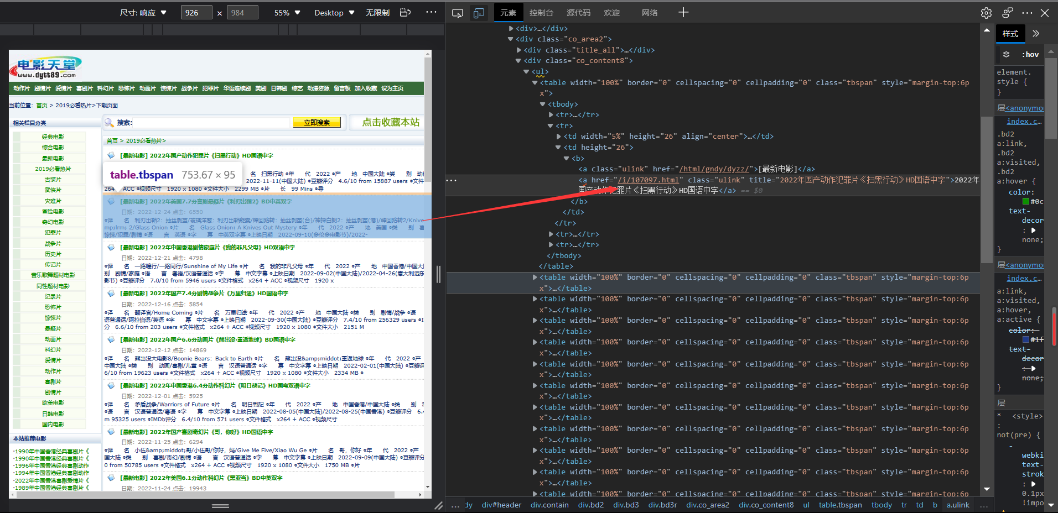
Task: Open the feedback icon beside the settings gear
Action: click(1008, 13)
